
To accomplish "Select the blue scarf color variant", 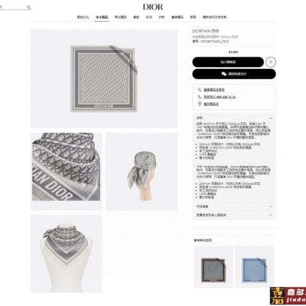I will point(254,267).
